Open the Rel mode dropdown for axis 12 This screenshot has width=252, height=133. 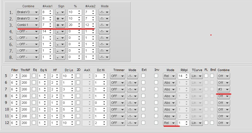[169, 123]
